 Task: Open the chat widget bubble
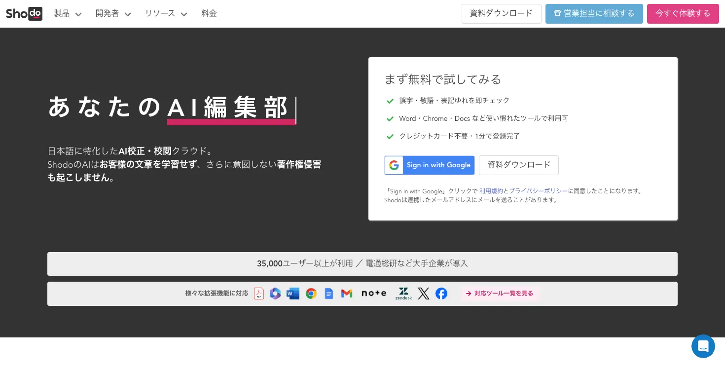[x=703, y=346]
